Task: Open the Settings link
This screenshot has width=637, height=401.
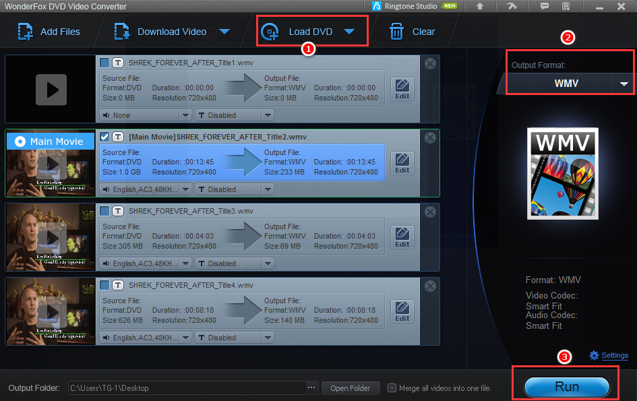Action: (609, 355)
